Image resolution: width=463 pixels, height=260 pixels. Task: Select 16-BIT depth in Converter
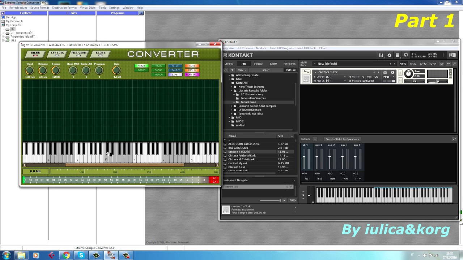point(175,66)
